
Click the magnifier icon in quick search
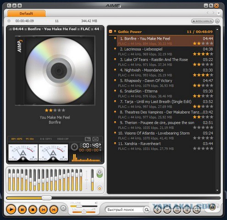(147, 209)
